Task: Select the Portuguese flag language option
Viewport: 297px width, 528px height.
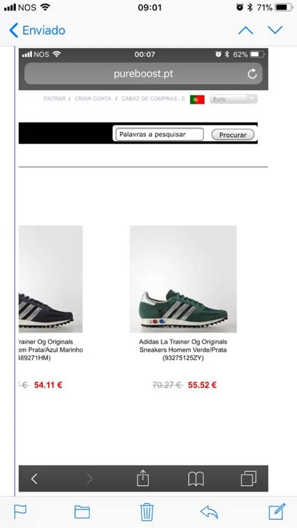Action: [197, 100]
